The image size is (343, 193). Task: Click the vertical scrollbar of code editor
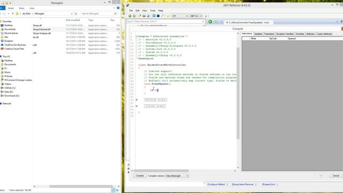tap(238, 93)
